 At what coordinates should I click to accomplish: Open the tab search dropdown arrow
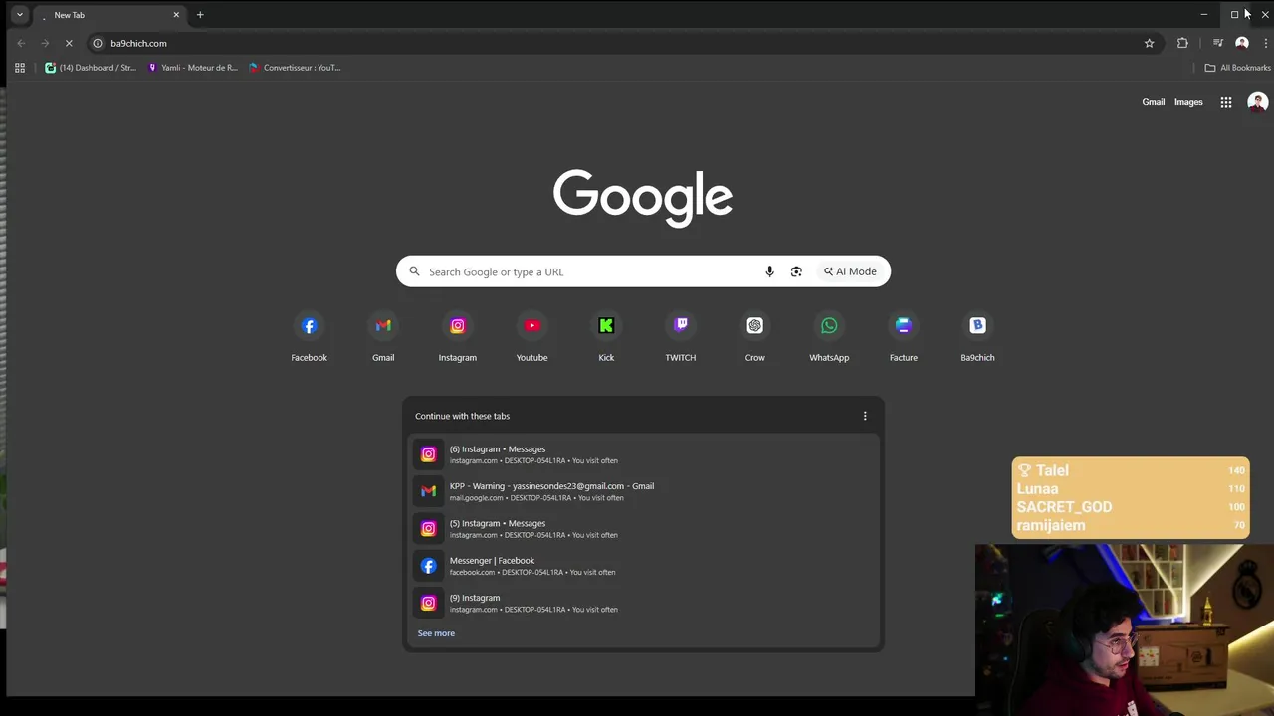pyautogui.click(x=19, y=15)
